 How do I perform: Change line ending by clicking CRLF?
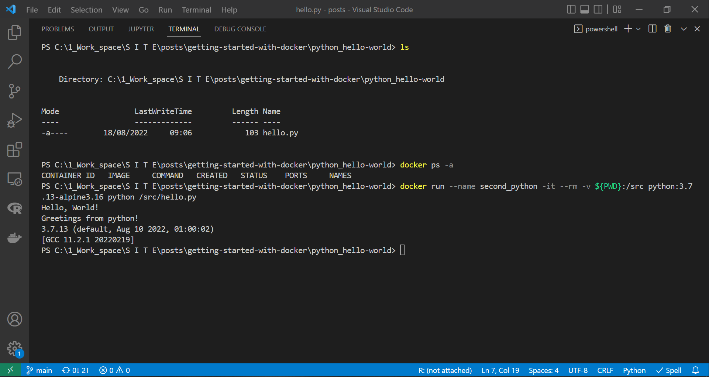tap(605, 370)
